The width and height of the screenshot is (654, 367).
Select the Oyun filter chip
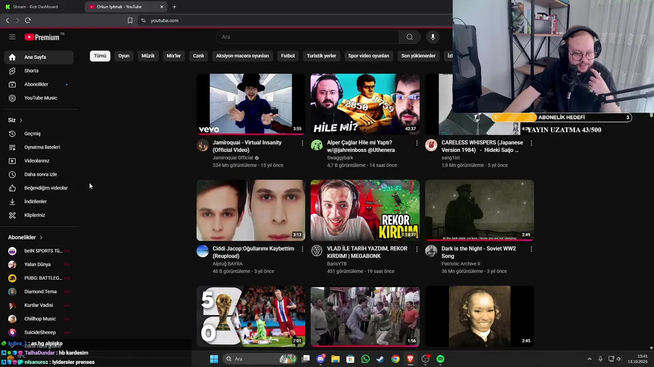(124, 56)
